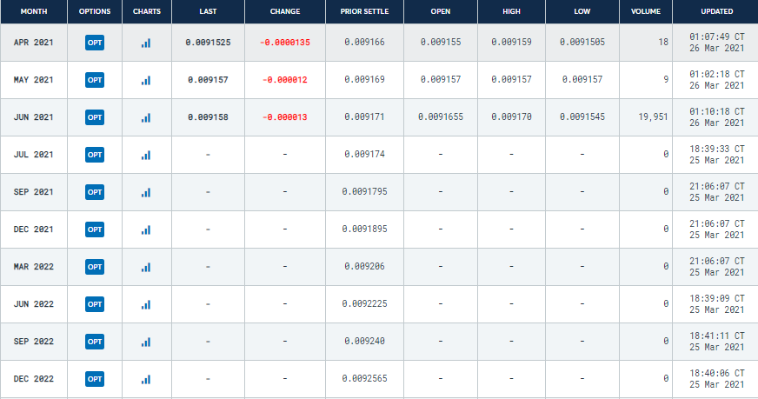Open the chart icon for JUL 2021
The height and width of the screenshot is (399, 758).
(146, 155)
